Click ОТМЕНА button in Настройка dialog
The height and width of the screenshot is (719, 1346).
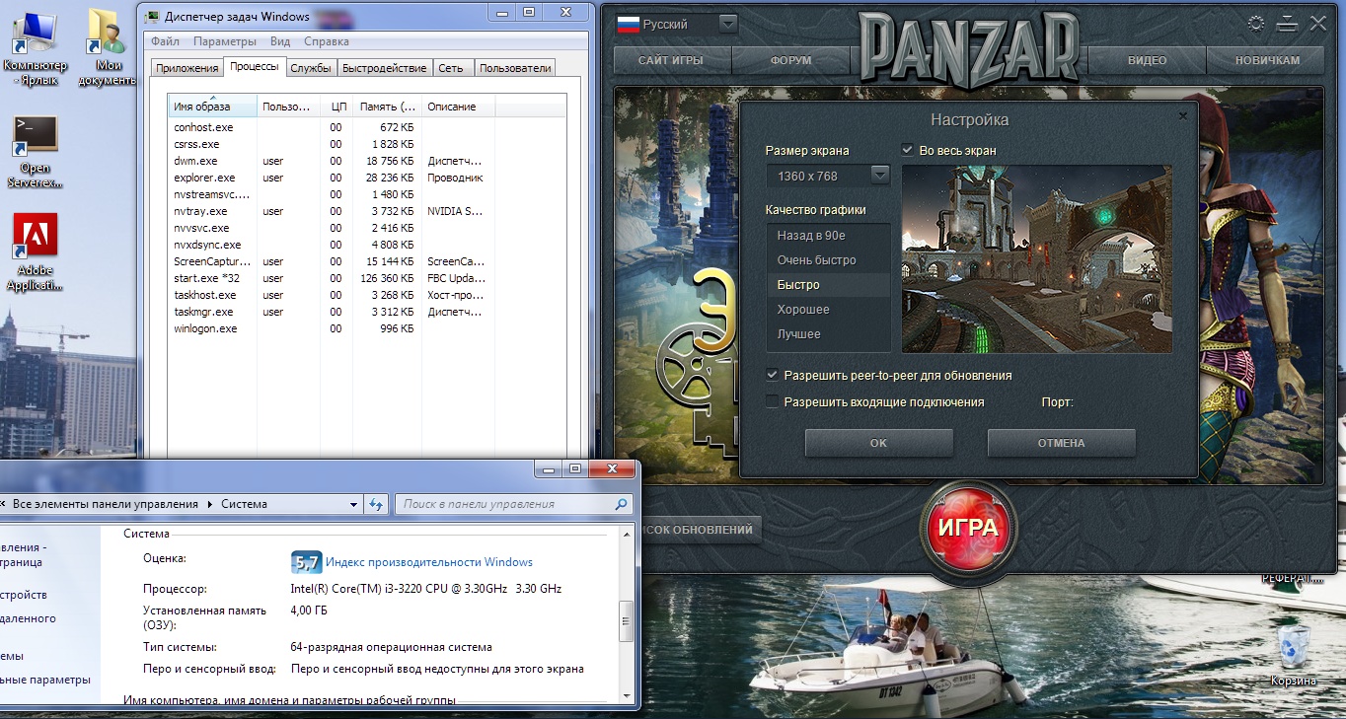pyautogui.click(x=1062, y=443)
